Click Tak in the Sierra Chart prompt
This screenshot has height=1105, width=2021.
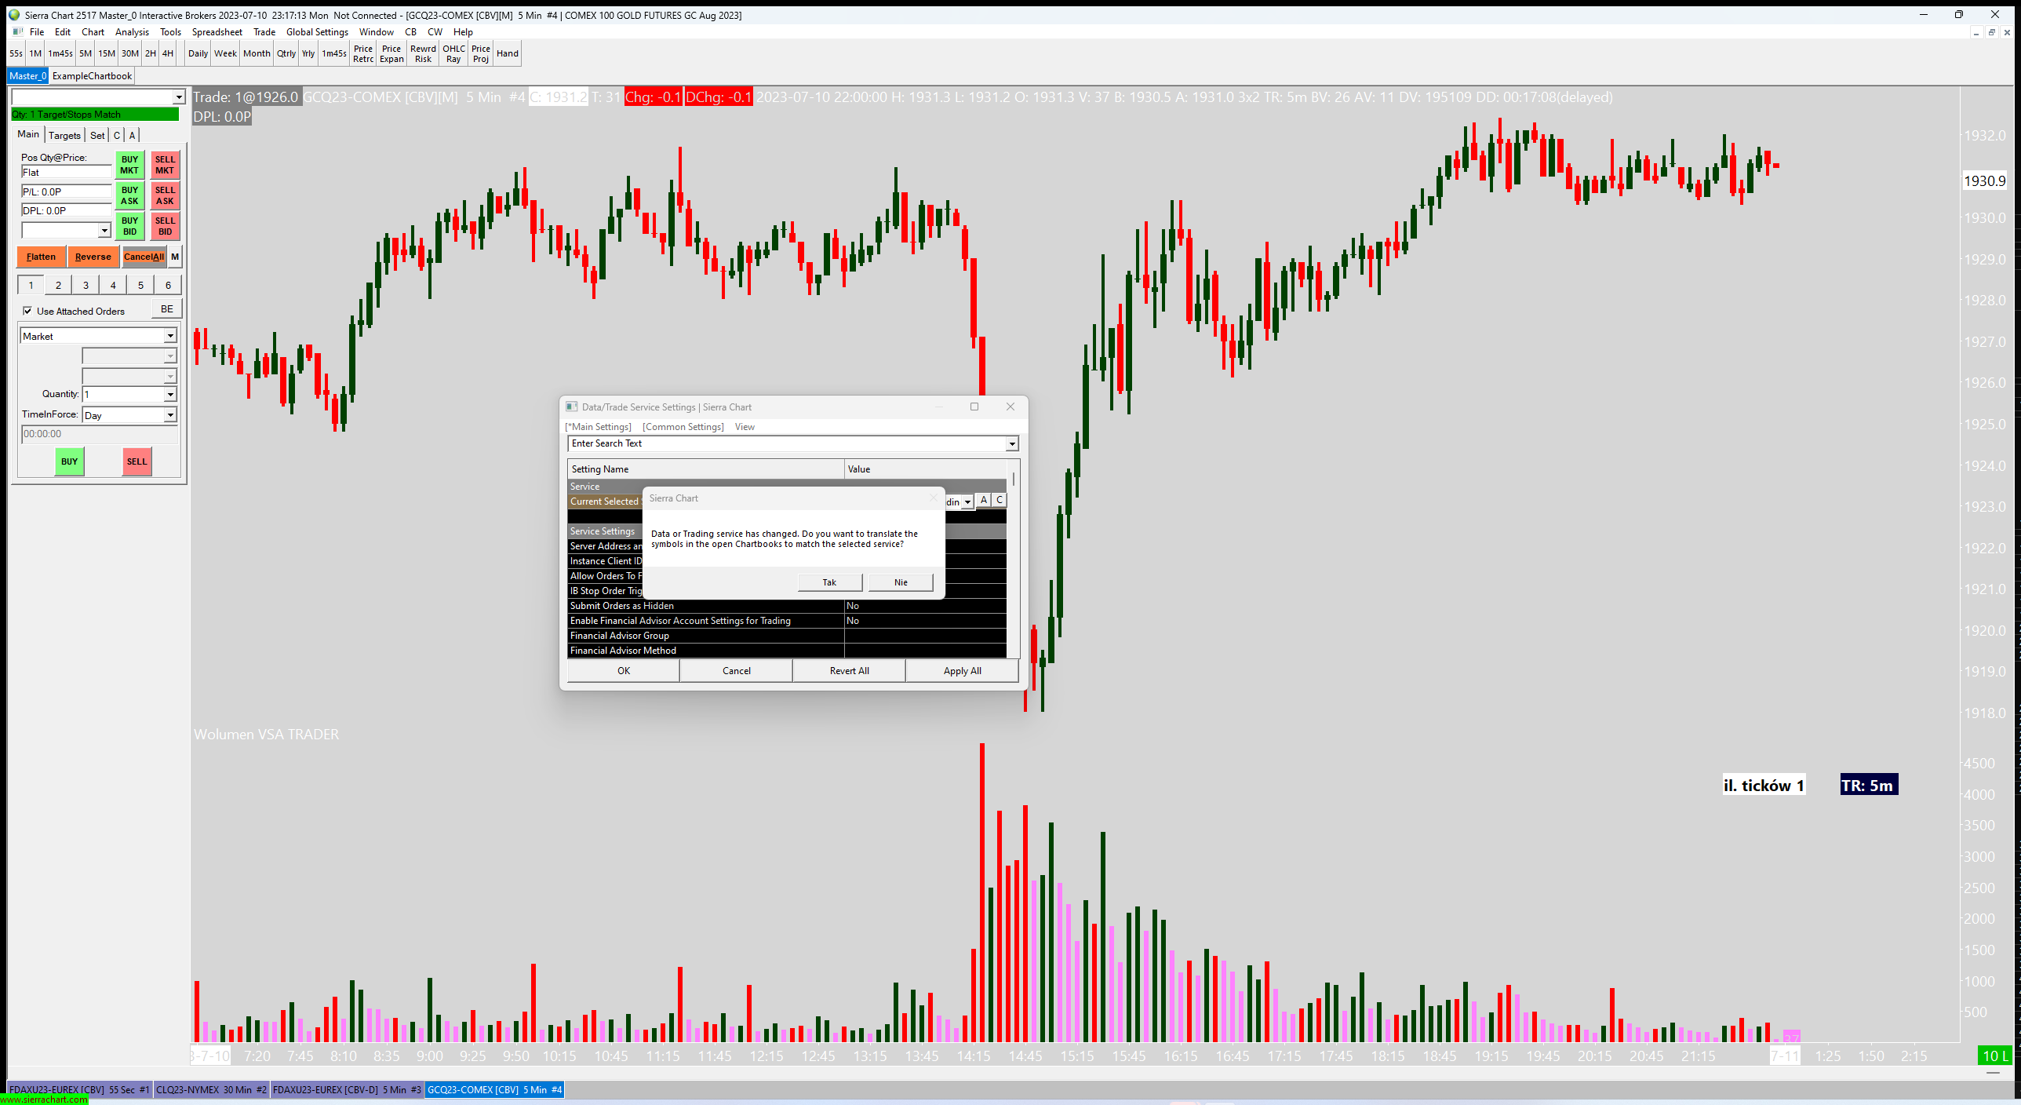tap(829, 582)
